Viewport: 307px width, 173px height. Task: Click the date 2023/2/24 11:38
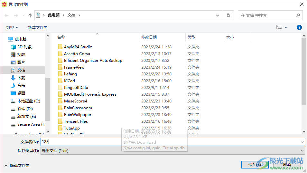coord(156,47)
